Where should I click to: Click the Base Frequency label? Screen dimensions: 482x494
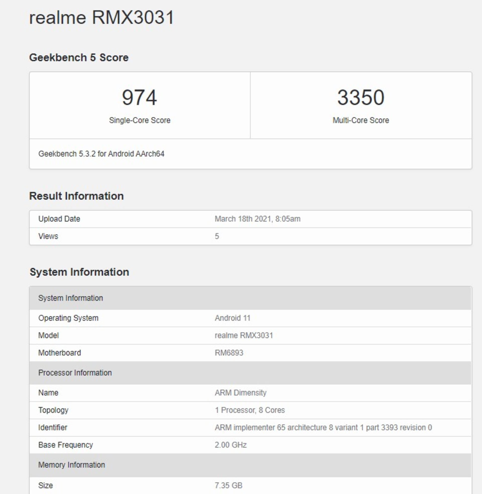66,445
